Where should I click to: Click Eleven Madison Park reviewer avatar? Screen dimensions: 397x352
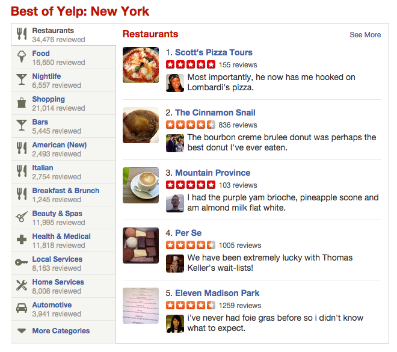tap(175, 324)
